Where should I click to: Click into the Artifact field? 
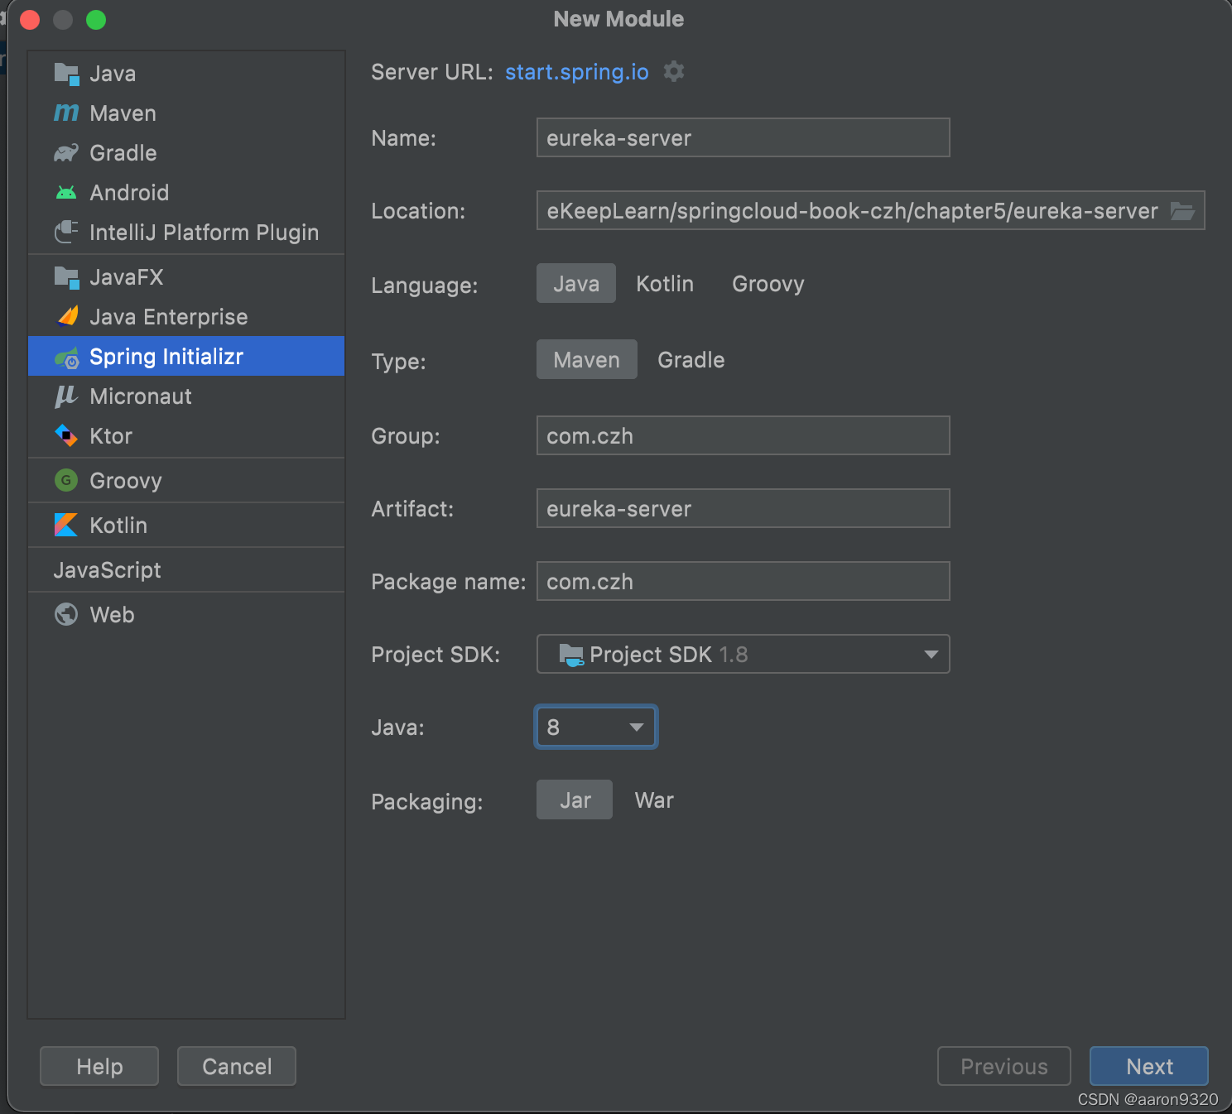click(744, 509)
